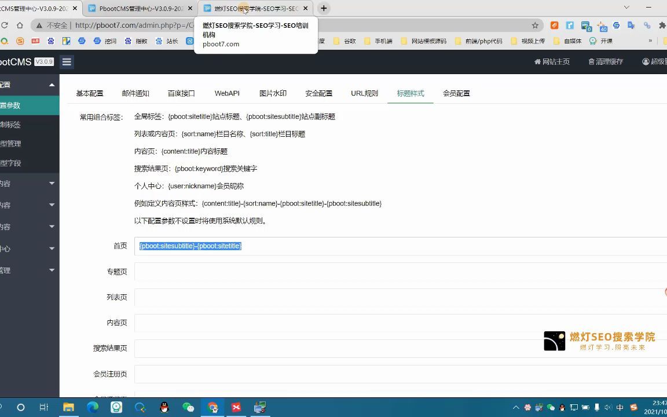Open the 图片水印 settings tab
The image size is (667, 417).
272,93
